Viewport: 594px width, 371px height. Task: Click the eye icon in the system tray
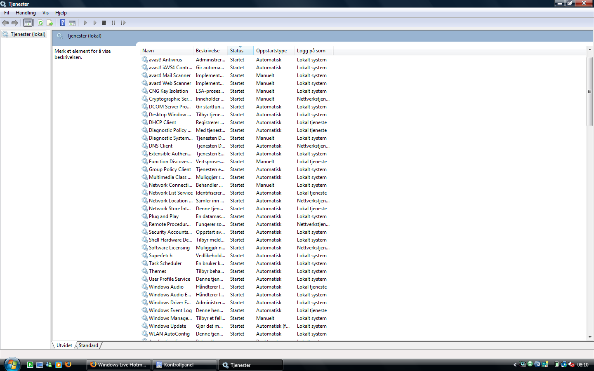[523, 364]
